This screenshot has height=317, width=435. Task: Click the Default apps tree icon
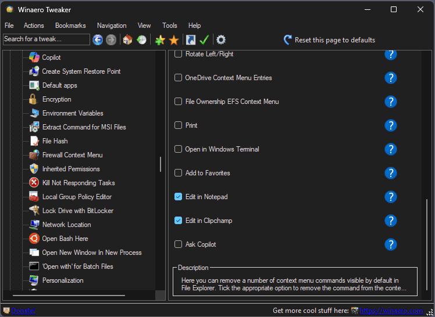coord(34,85)
